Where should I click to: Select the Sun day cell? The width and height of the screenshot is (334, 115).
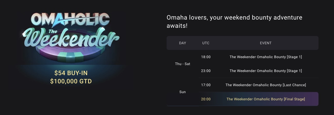[x=182, y=92]
